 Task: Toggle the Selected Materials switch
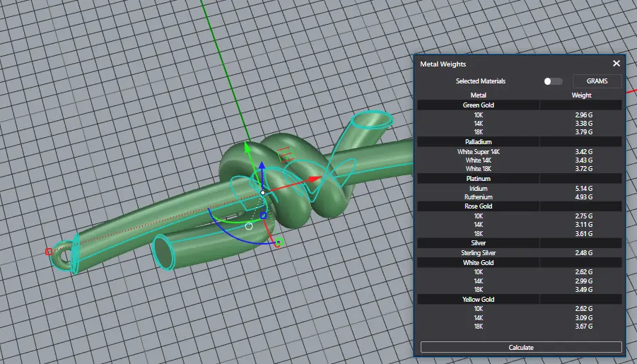tap(553, 81)
